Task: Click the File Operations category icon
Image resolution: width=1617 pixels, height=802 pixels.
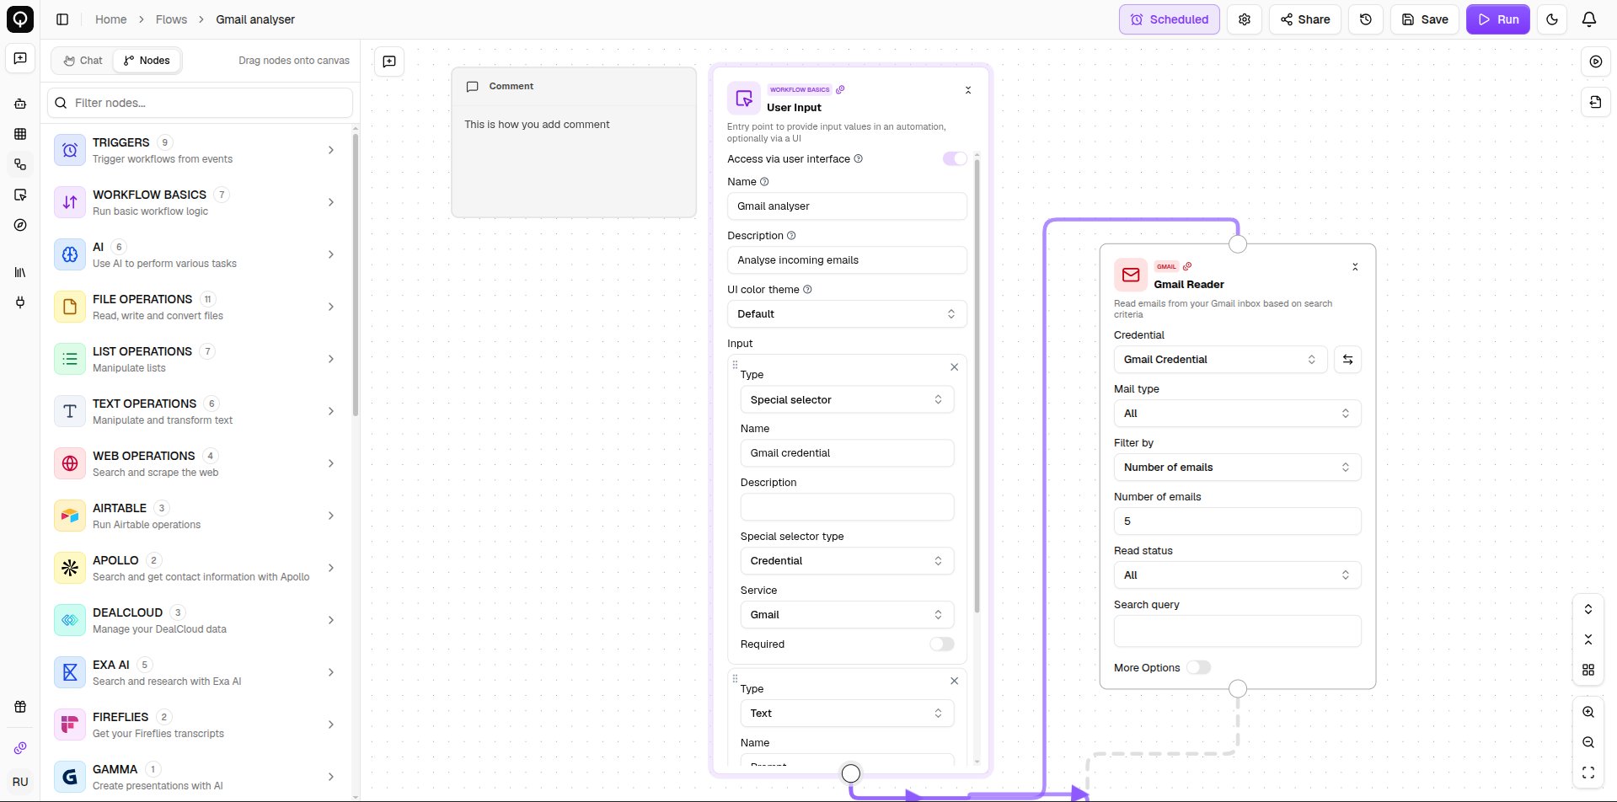Action: (70, 307)
